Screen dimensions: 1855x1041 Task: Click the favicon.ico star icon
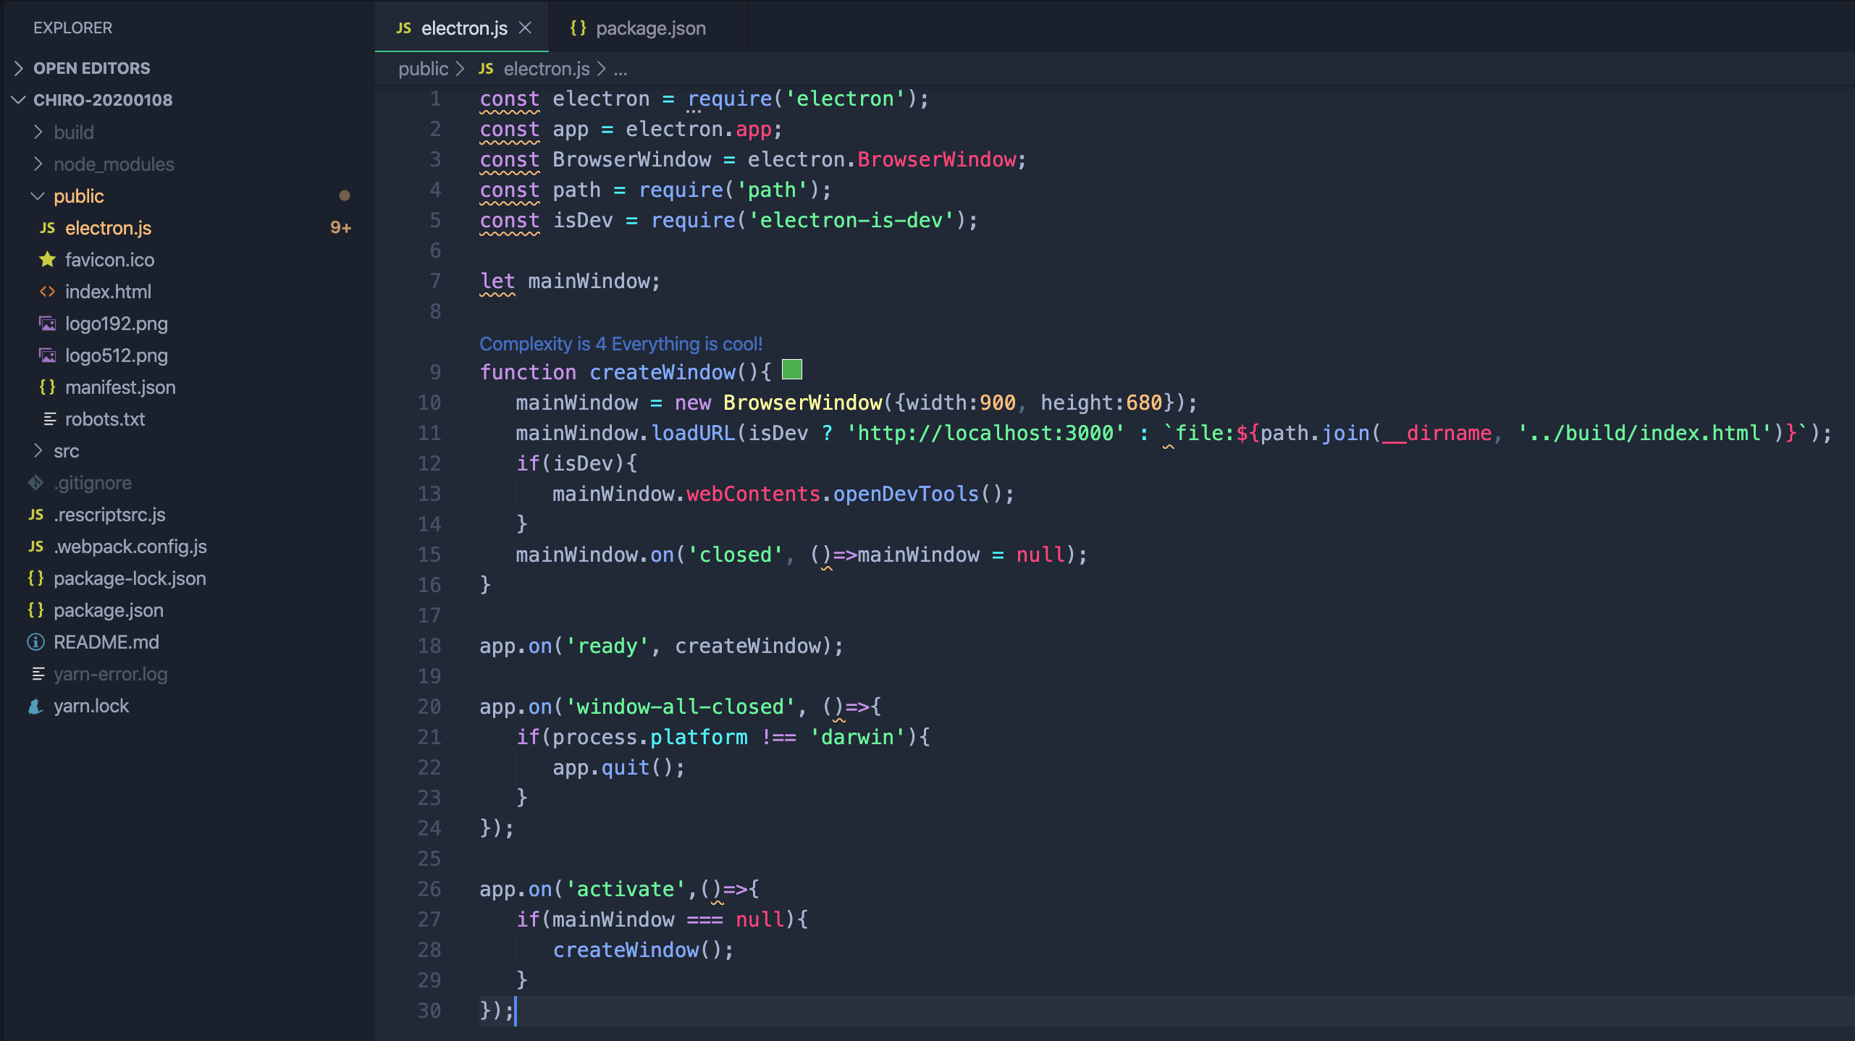48,259
